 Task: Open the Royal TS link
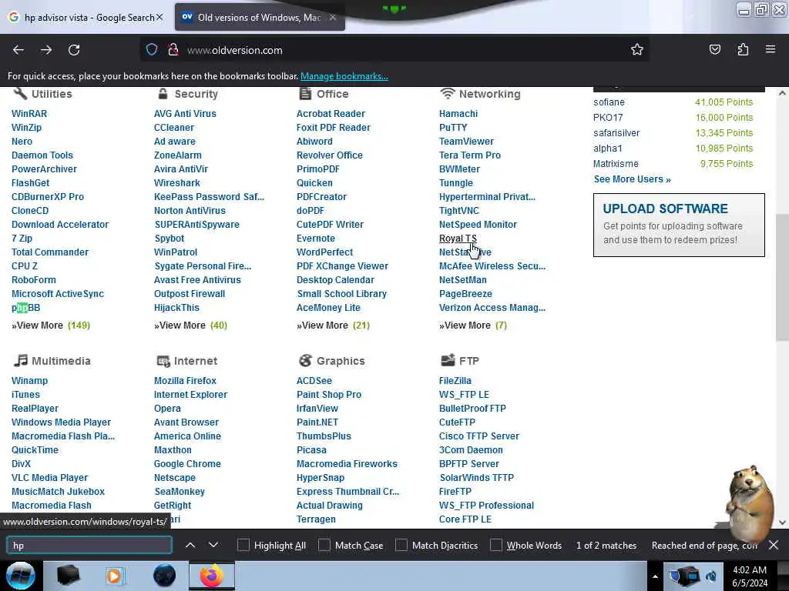click(x=458, y=239)
